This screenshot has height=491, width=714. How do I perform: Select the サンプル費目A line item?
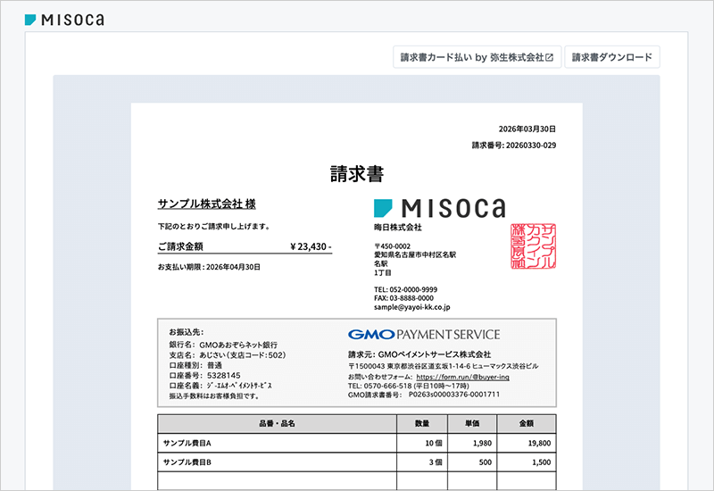click(x=187, y=443)
